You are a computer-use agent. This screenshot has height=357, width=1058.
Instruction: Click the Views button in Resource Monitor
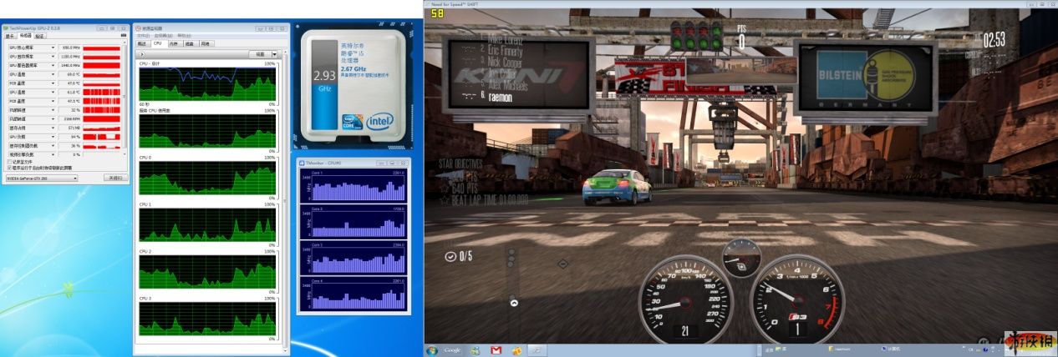coord(261,54)
